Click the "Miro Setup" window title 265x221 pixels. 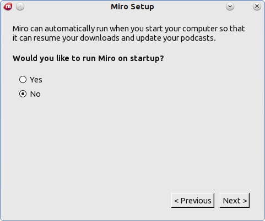(132, 7)
